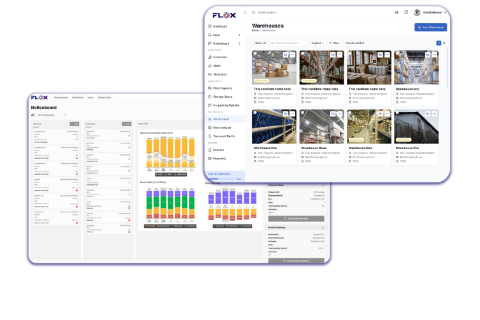The width and height of the screenshot is (480, 320).
Task: Open Noticeboard in the Warehouses window sidebar
Action: [x=224, y=44]
